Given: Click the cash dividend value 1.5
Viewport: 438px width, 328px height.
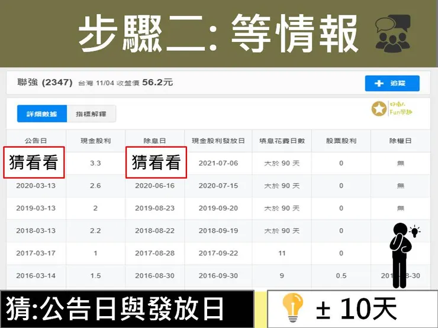Looking at the screenshot, I should 95,276.
